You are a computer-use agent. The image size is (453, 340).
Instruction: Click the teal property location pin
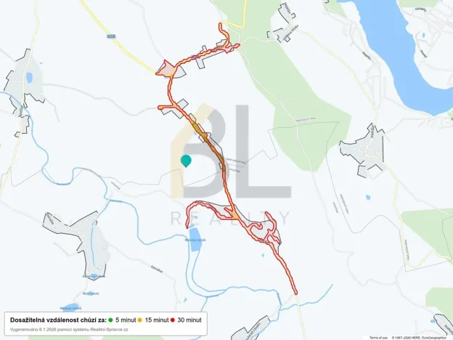tap(186, 161)
